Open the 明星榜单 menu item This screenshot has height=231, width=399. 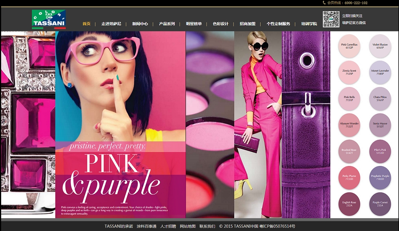(x=194, y=24)
